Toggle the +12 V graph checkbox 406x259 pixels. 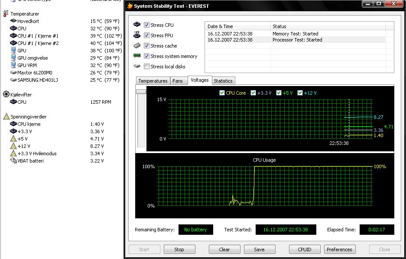[300, 93]
